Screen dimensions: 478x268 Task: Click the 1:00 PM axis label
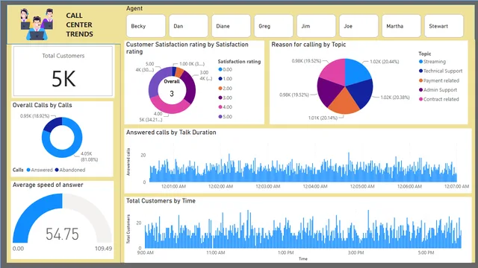[285, 253]
